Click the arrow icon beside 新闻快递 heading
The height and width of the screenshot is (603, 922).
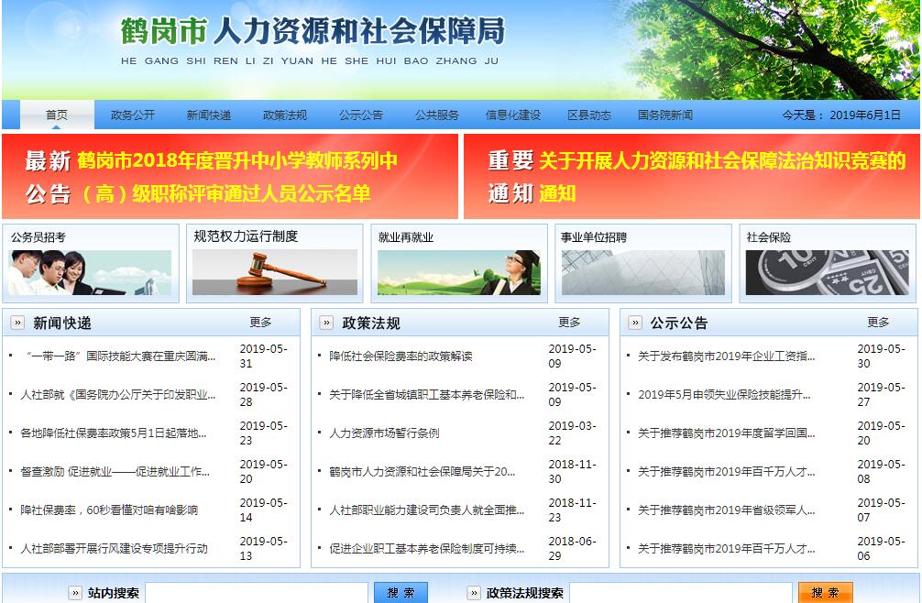point(17,323)
